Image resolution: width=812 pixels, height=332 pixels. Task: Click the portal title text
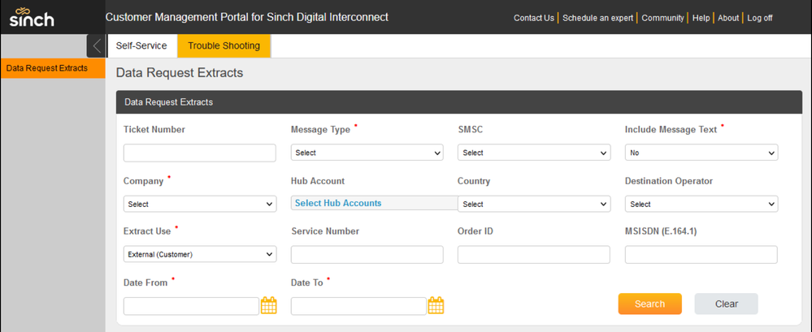click(x=247, y=17)
